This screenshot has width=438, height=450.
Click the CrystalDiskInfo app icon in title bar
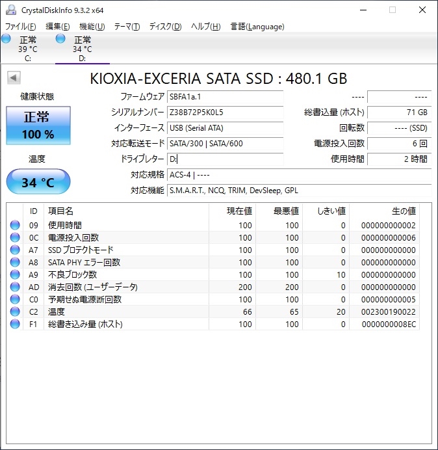11,10
